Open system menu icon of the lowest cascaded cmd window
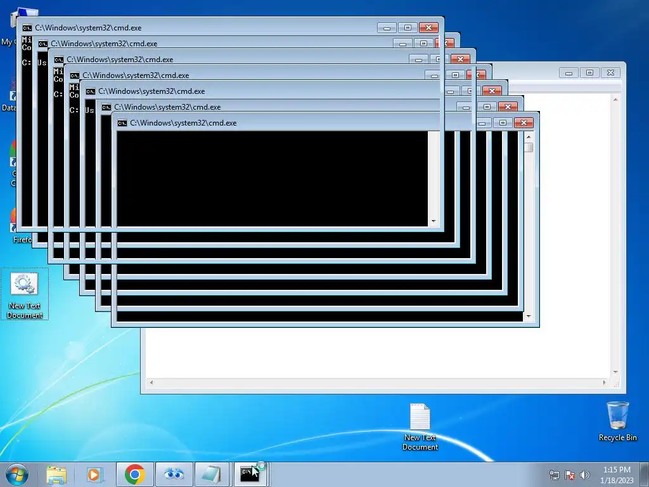This screenshot has height=487, width=649. [122, 123]
